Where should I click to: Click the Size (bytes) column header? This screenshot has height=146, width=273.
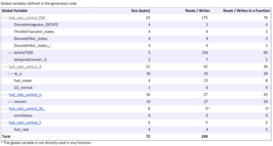coord(141,11)
